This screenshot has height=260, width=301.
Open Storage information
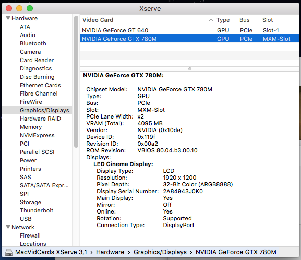[31, 202]
